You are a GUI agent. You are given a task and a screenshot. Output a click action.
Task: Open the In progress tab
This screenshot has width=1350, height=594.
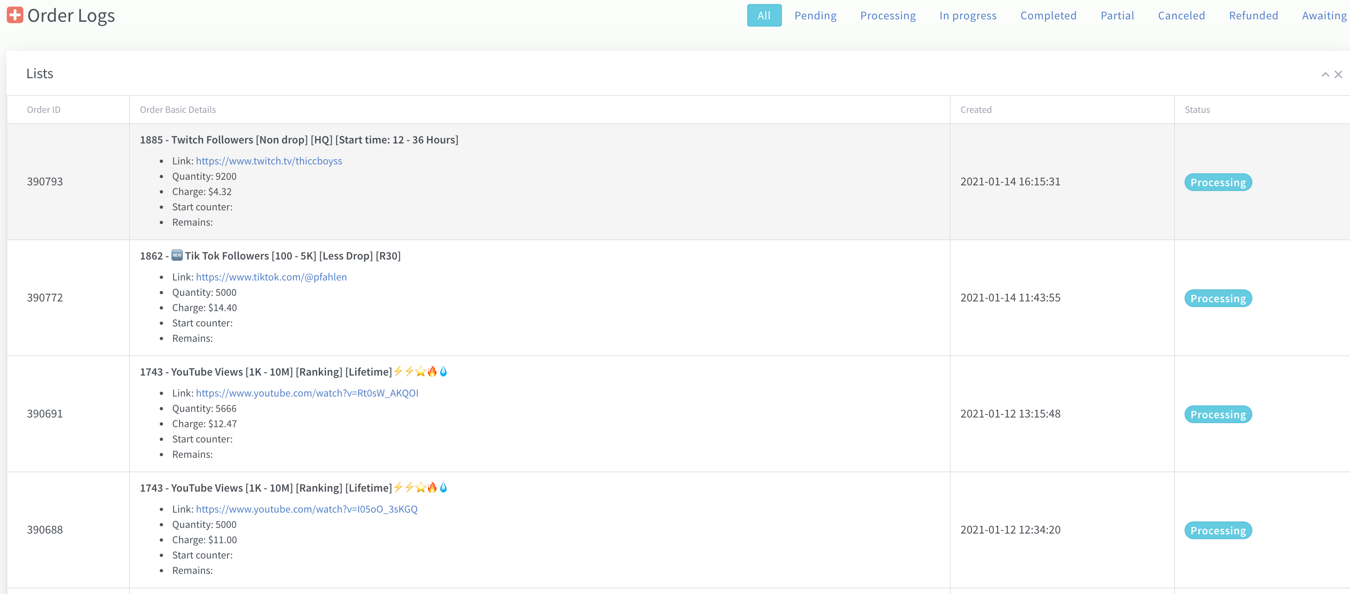(x=968, y=15)
